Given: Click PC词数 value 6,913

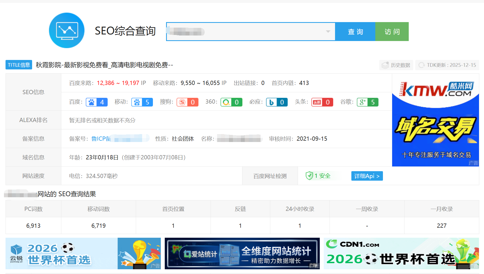Looking at the screenshot, I should click(x=33, y=226).
